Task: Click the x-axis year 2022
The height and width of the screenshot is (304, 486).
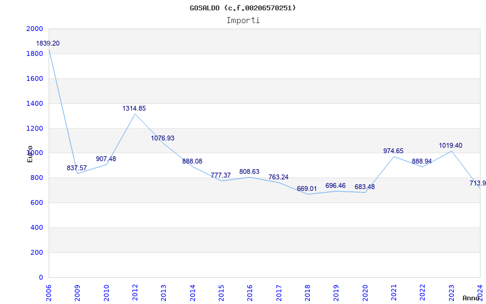Action: [x=423, y=293]
